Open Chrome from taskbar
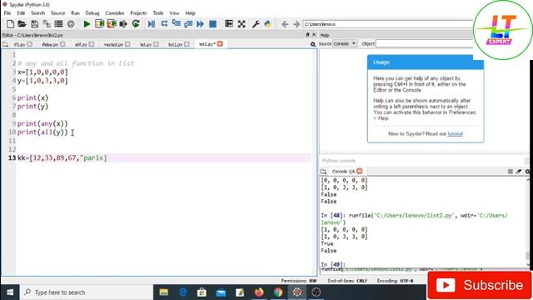The height and width of the screenshot is (300, 533). [278, 292]
